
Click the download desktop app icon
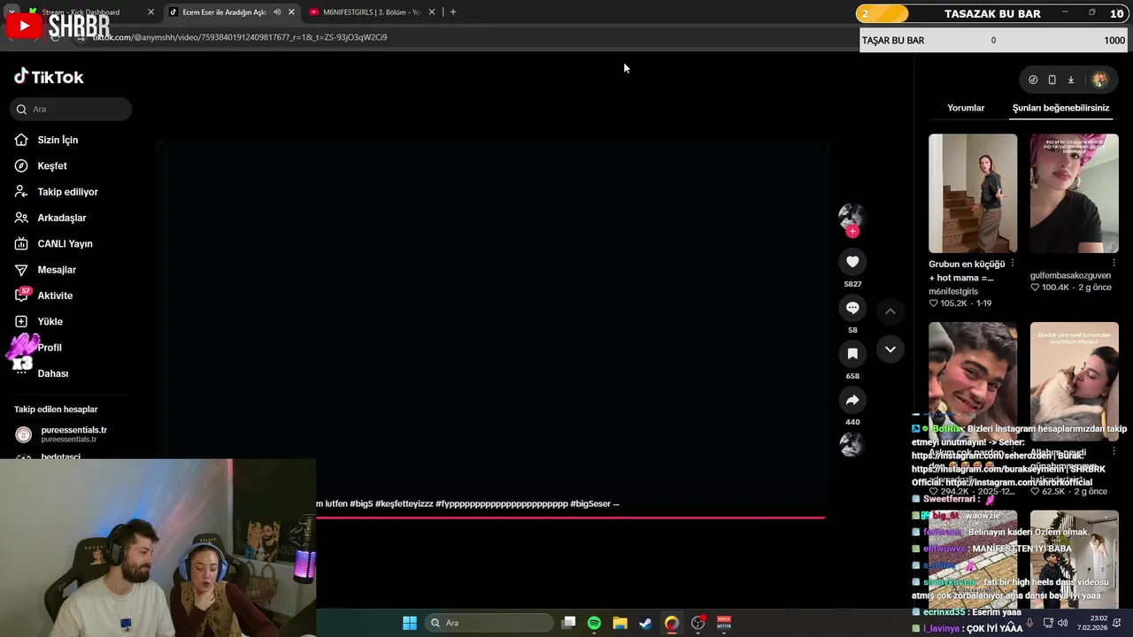click(1070, 80)
